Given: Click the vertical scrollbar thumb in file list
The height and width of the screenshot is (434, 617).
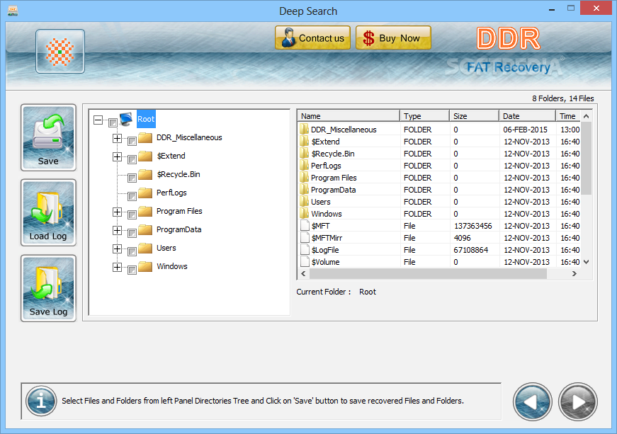Looking at the screenshot, I should (x=586, y=158).
